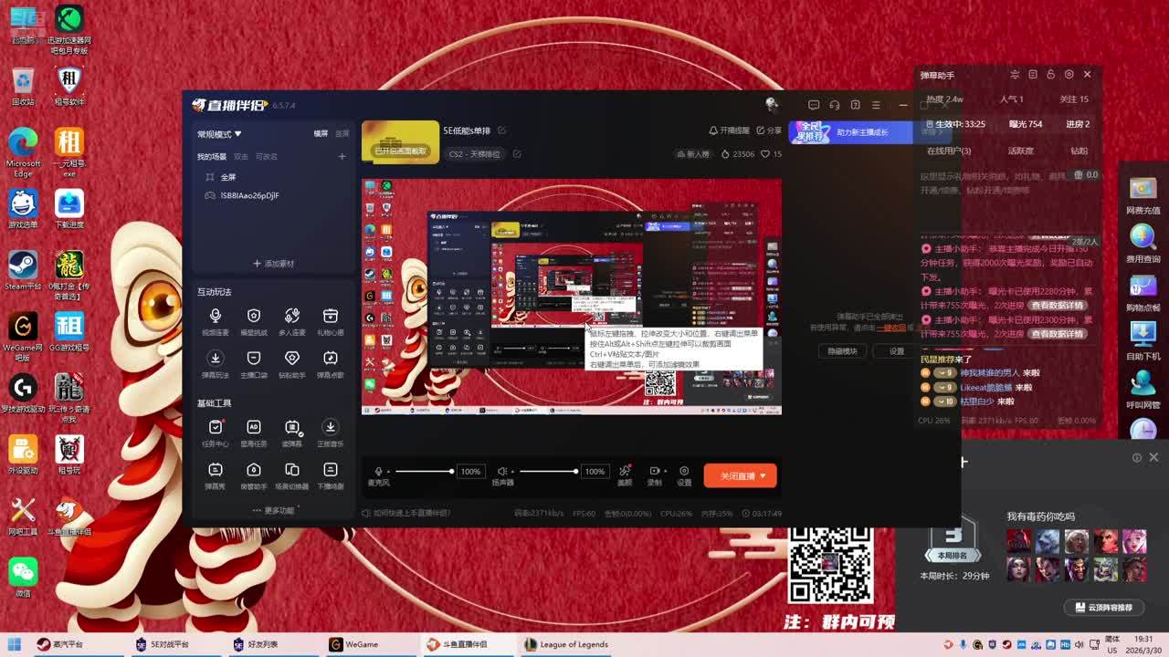Image resolution: width=1169 pixels, height=657 pixels.
Task: Open the 多人连麦 multi-user mic feature
Action: point(292,321)
